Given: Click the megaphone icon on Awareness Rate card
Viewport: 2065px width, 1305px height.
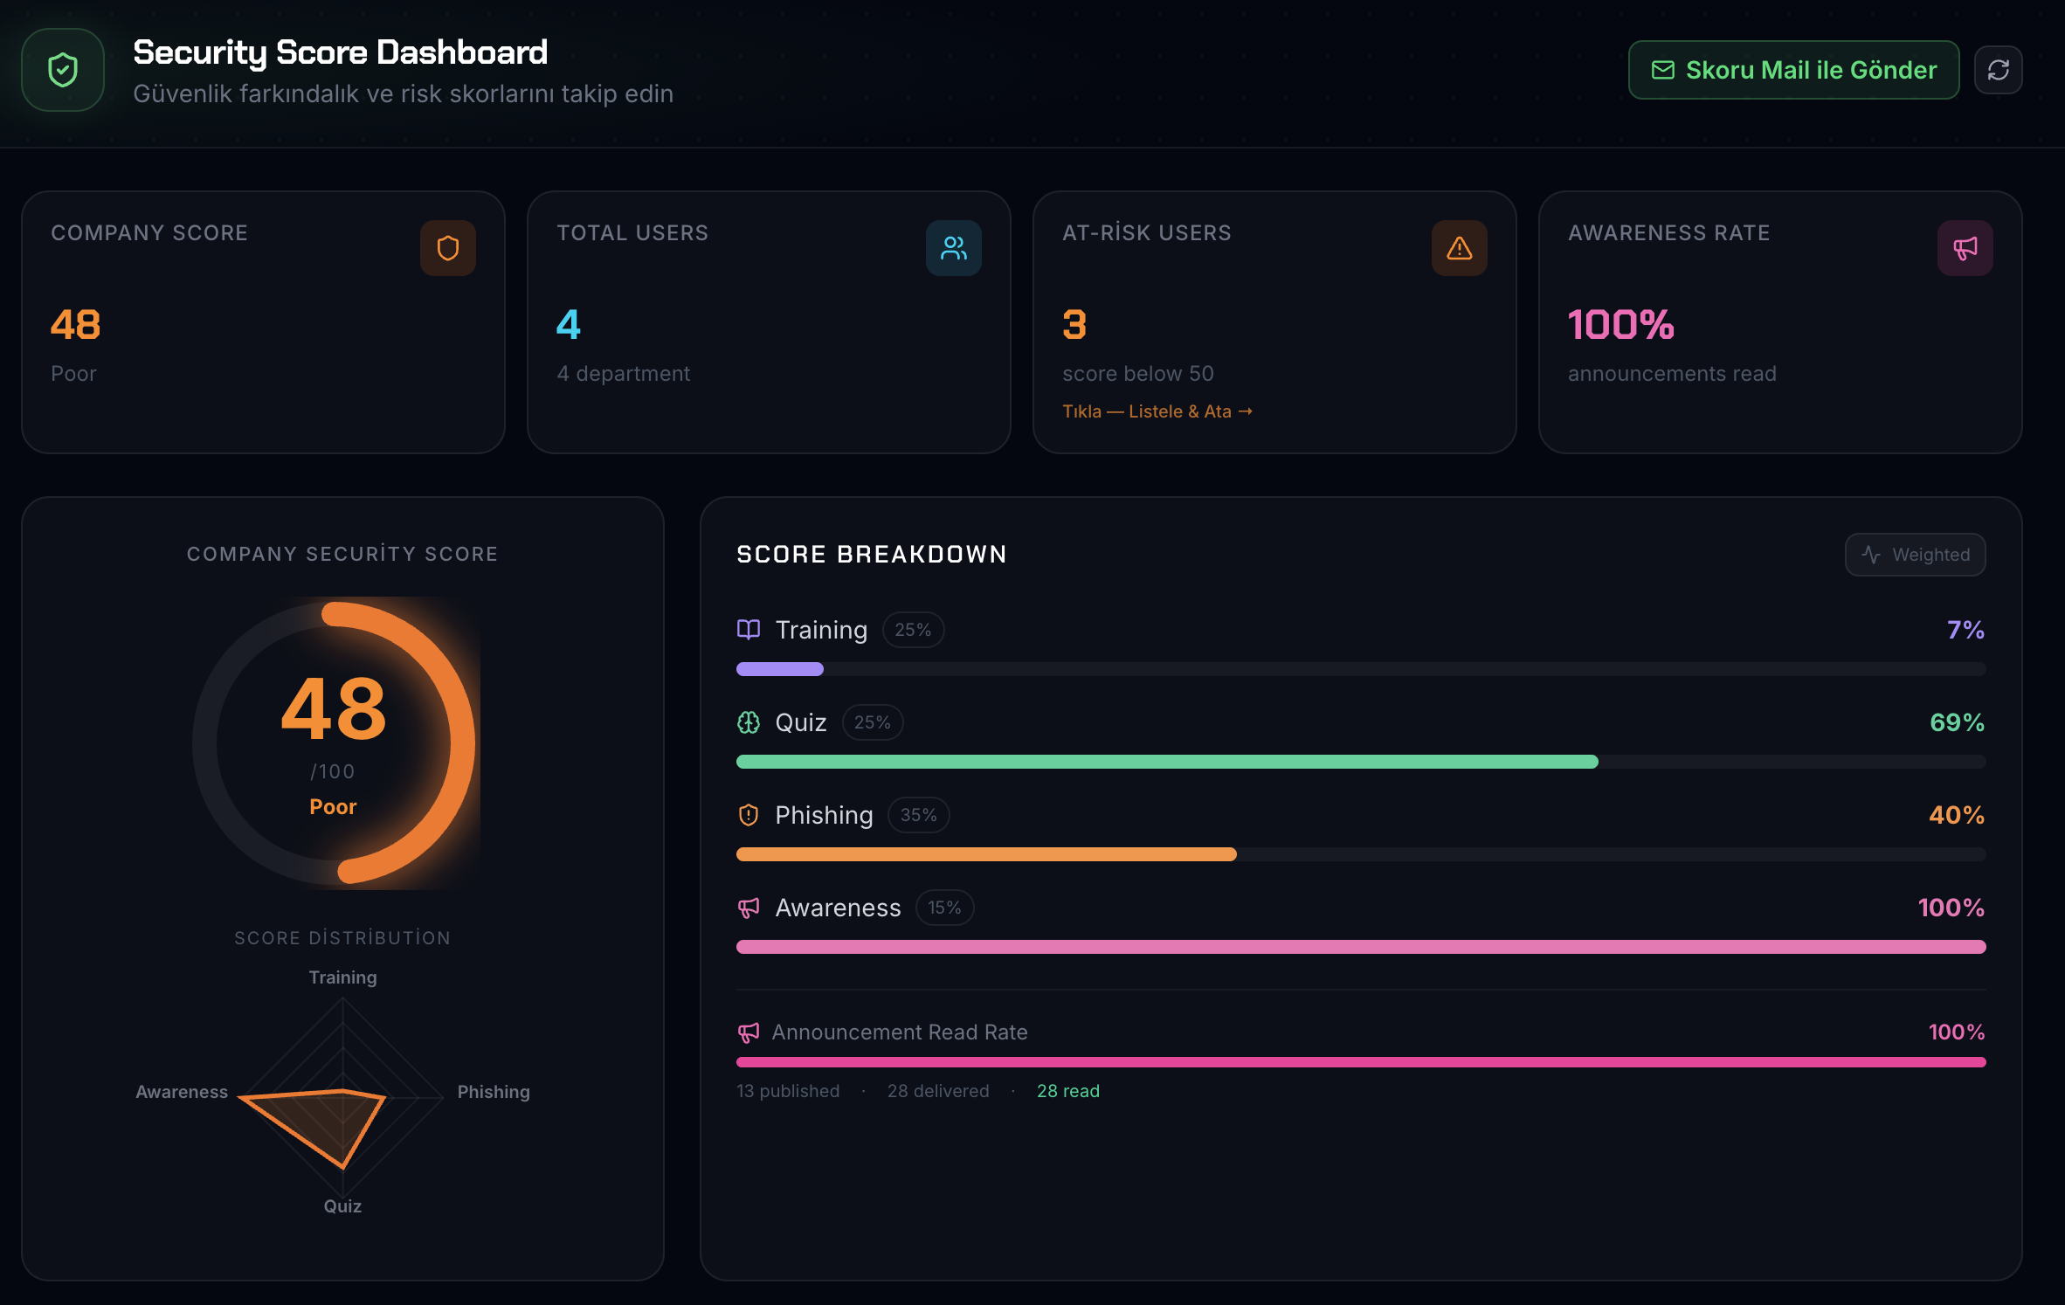Looking at the screenshot, I should click(x=1965, y=248).
